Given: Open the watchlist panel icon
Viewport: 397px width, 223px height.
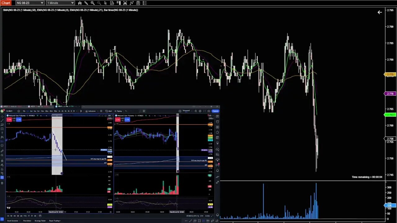Looking at the screenshot, I should (217, 116).
